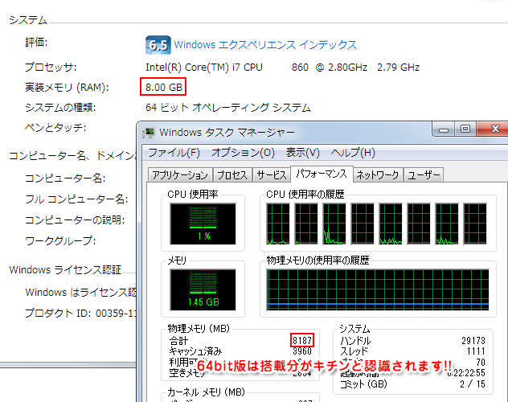Click the プロセッサ label

[51, 68]
